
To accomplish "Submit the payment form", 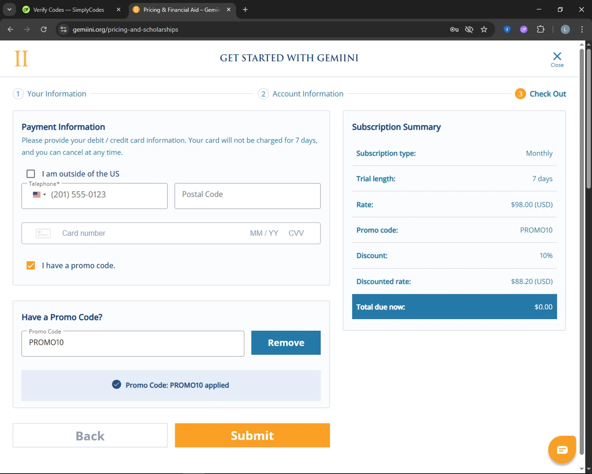I will pyautogui.click(x=252, y=435).
